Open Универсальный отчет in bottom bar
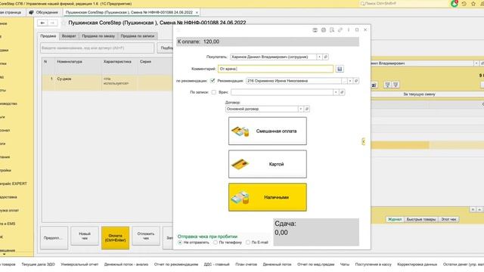The width and height of the screenshot is (484, 272). point(79,264)
